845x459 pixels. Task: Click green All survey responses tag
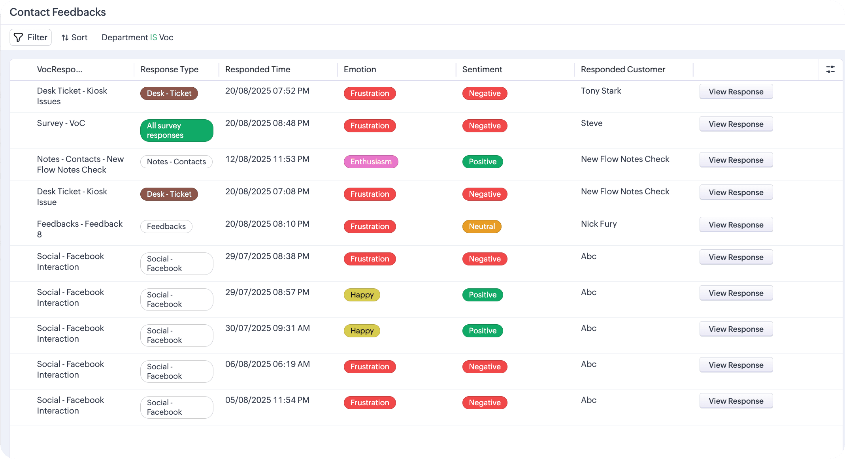[176, 130]
